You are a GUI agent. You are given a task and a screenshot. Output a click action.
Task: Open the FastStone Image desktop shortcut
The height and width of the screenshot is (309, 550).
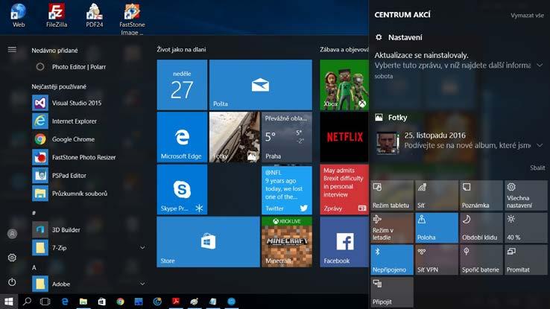click(132, 19)
